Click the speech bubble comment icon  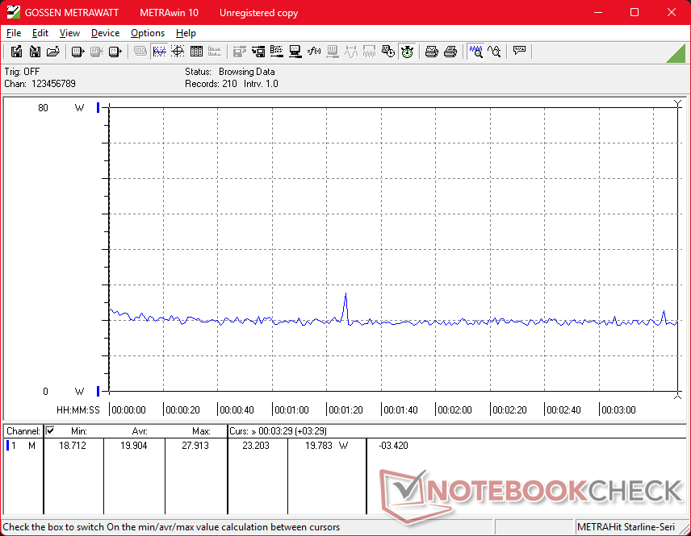(x=519, y=52)
